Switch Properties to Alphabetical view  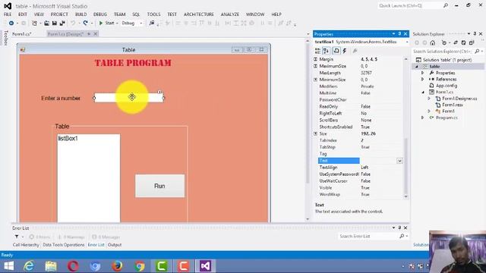point(326,51)
